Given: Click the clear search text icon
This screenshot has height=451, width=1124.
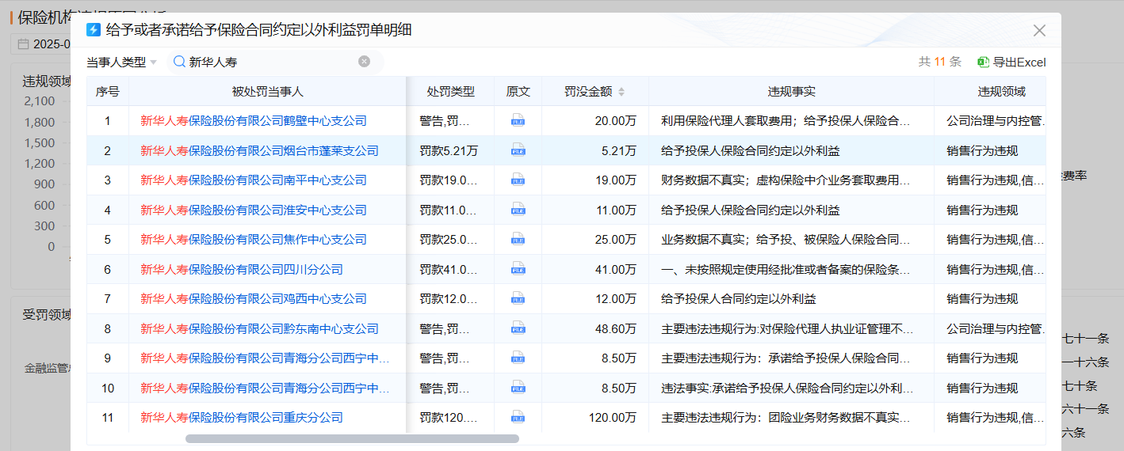Looking at the screenshot, I should pyautogui.click(x=364, y=62).
